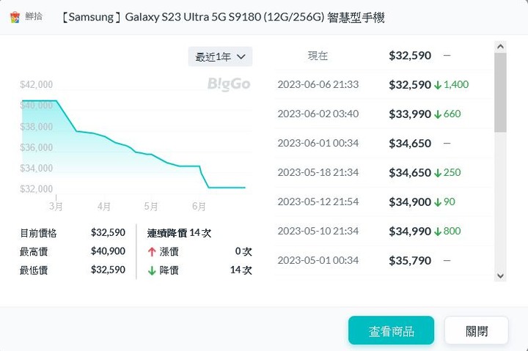Select the 2023-06-06 21:33 price entry

384,84
